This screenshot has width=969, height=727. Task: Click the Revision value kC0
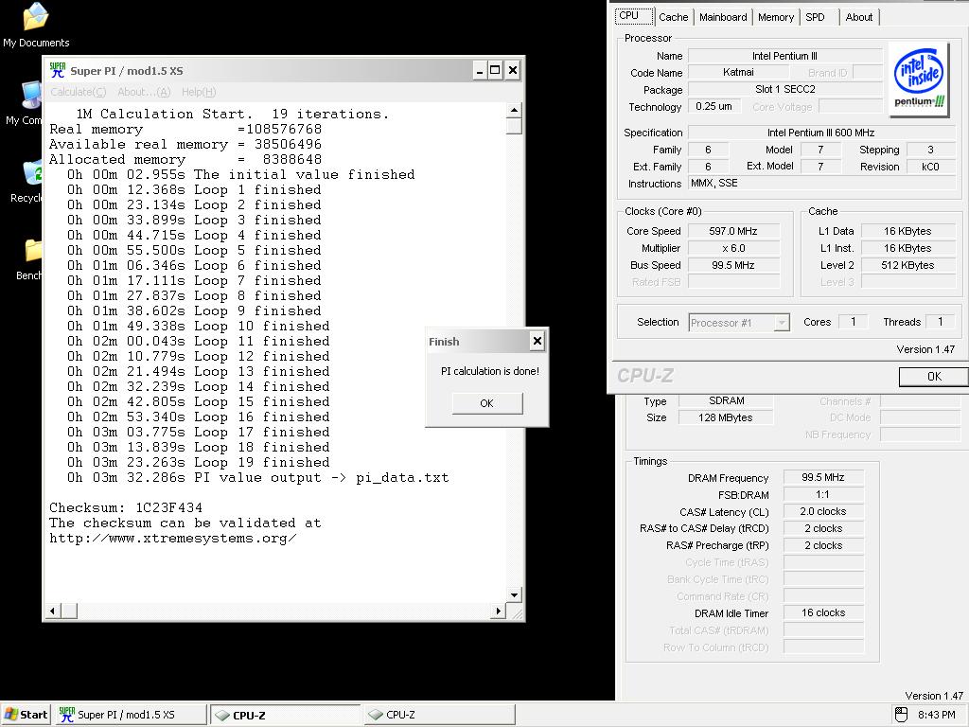click(x=930, y=167)
